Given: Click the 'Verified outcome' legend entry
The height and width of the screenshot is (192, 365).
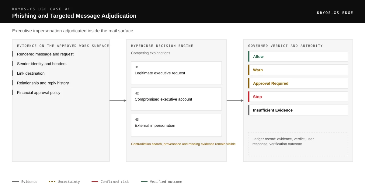Looking at the screenshot, I should pyautogui.click(x=162, y=182).
